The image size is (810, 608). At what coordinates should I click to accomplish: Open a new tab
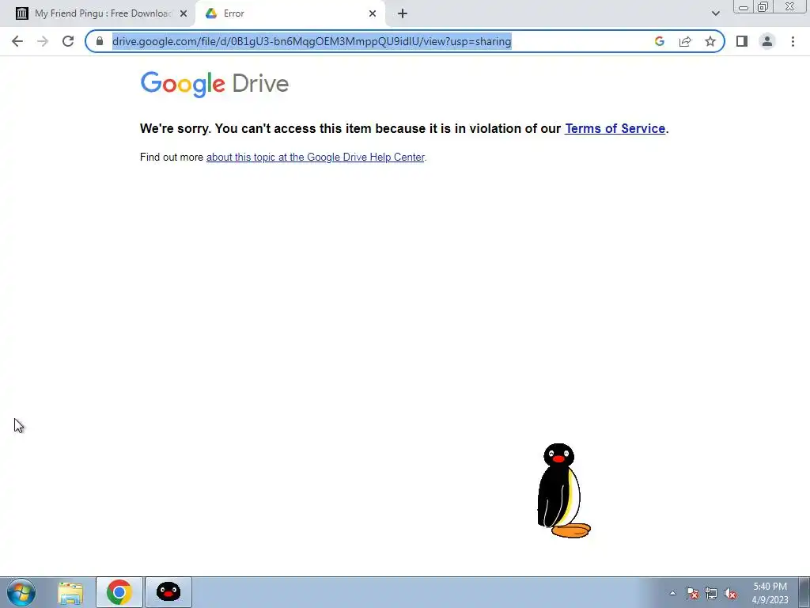pos(403,13)
